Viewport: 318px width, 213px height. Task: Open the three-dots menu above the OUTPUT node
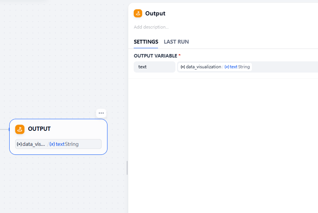101,113
